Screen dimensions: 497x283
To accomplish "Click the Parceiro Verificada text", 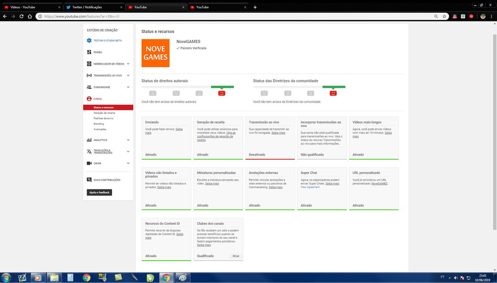I will click(x=193, y=48).
